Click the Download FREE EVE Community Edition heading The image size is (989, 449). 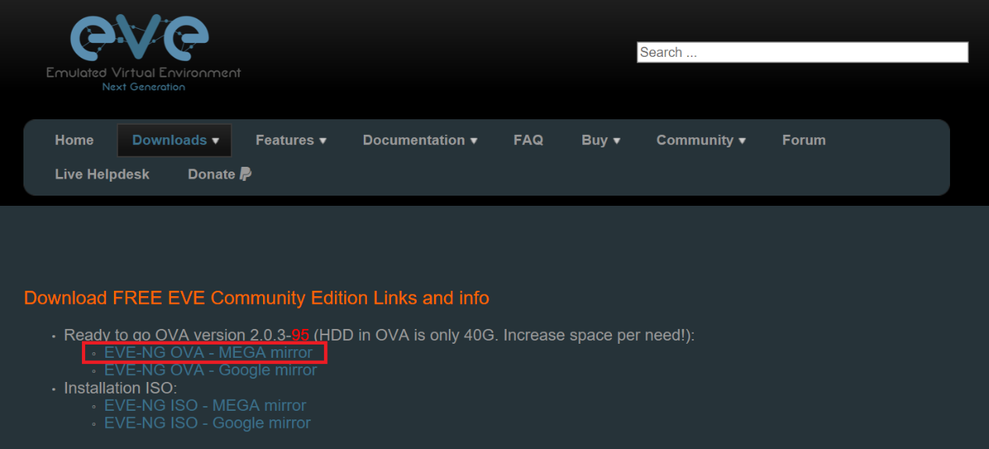click(257, 298)
